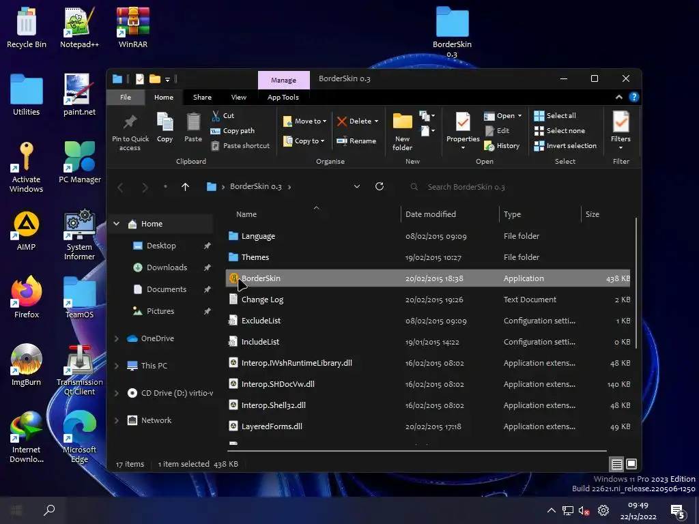This screenshot has height=524, width=699.
Task: Open the History command
Action: [x=502, y=146]
